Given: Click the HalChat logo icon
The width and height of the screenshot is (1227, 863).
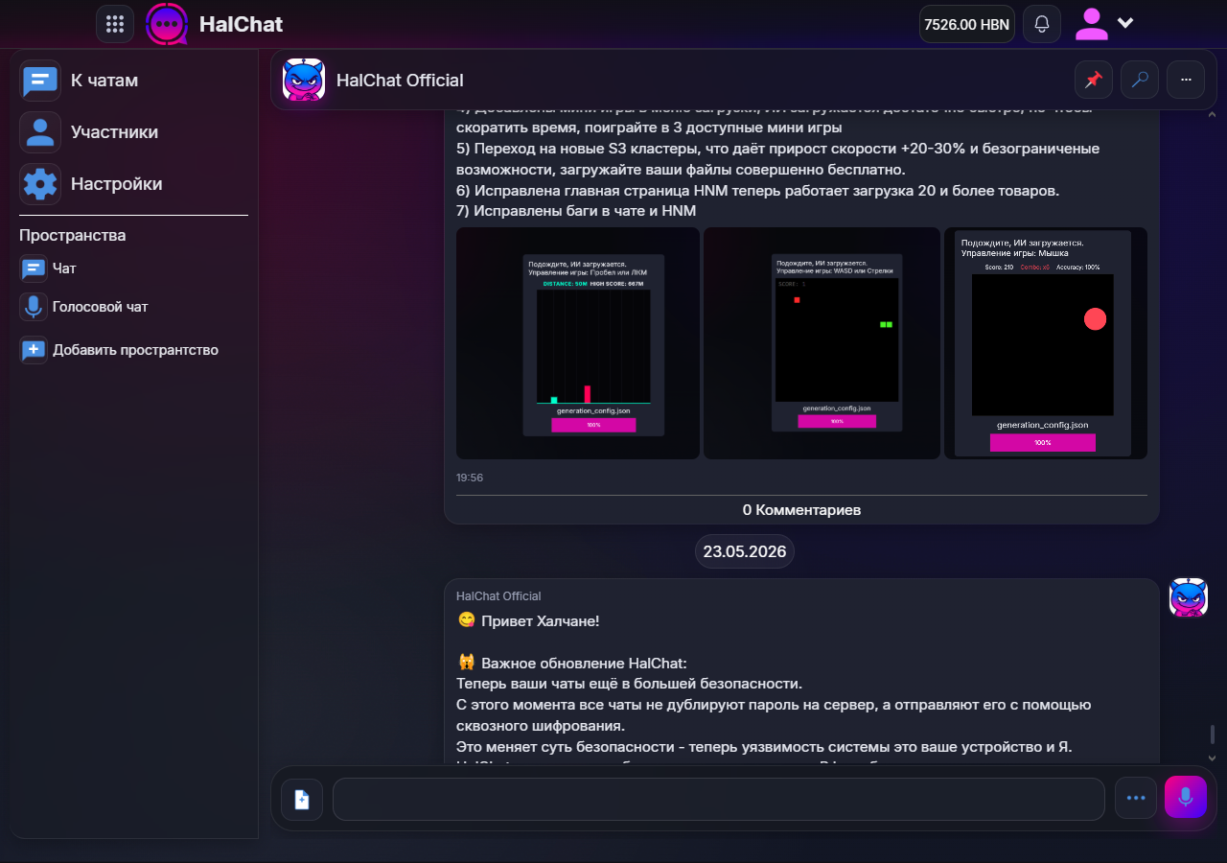Looking at the screenshot, I should coord(167,24).
